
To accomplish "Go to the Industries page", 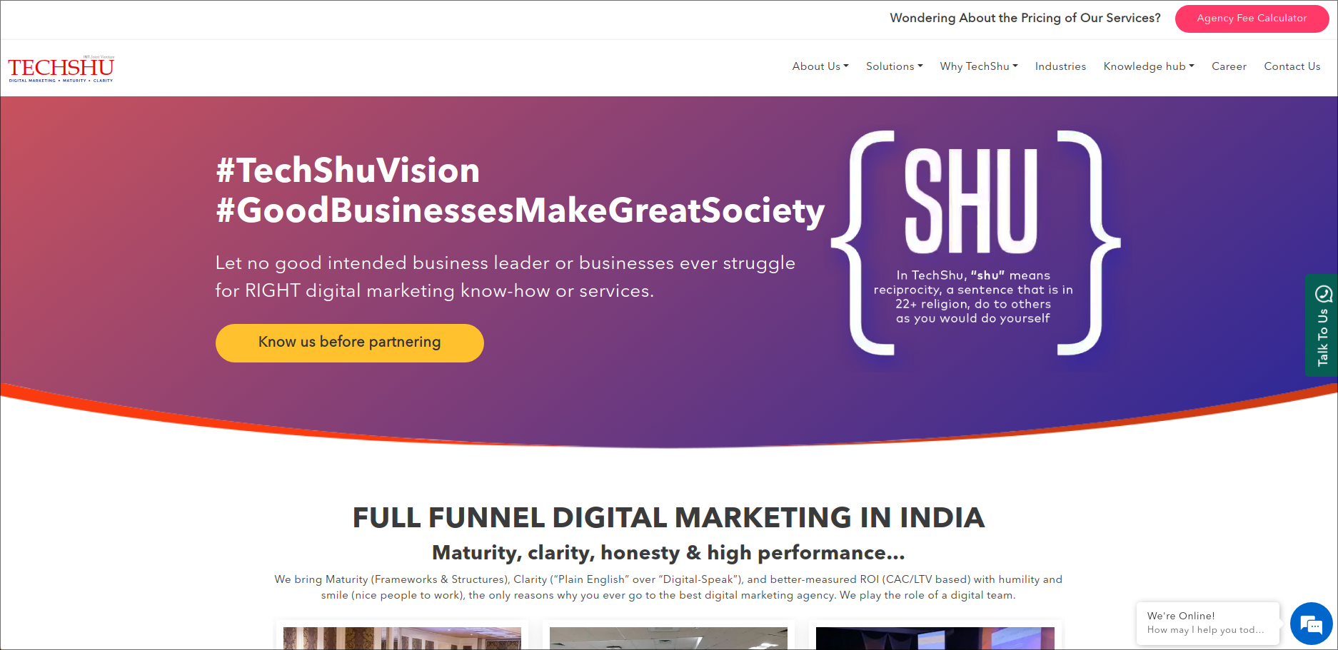I will pos(1060,66).
